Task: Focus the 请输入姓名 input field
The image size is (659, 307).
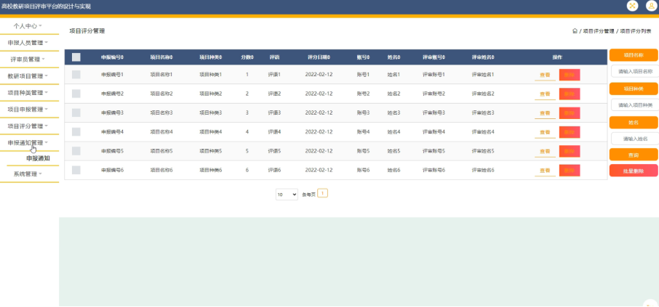Action: (x=634, y=139)
